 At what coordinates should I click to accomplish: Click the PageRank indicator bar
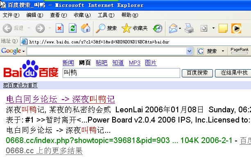click(240, 53)
